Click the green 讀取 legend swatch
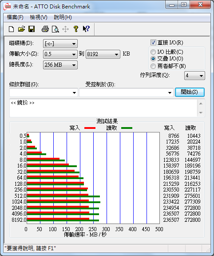 point(127,128)
